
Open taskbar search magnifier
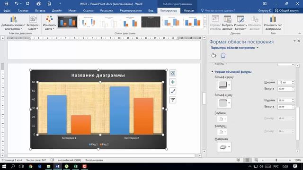tap(13, 166)
